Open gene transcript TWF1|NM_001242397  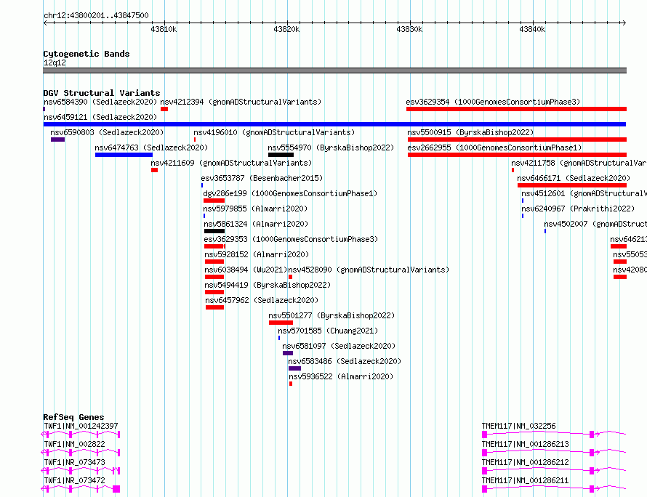[81, 426]
